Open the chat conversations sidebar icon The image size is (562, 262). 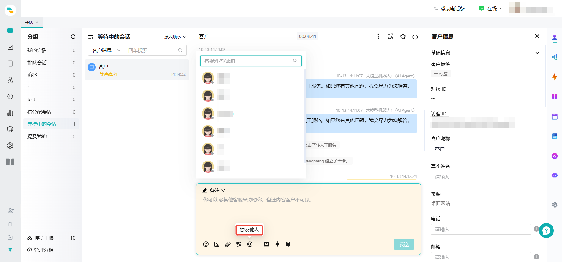(x=10, y=31)
